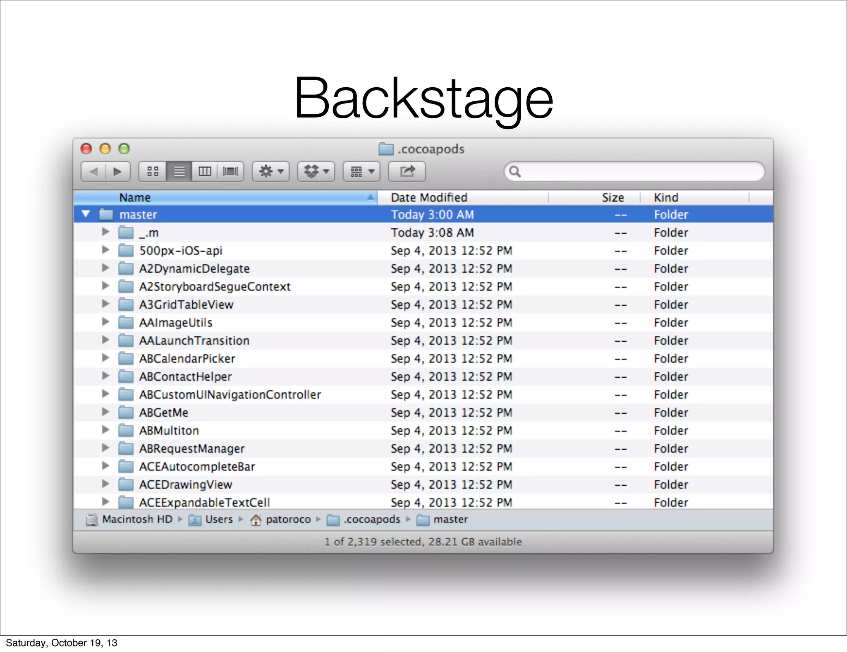Expand the _.m folder
The image size is (847, 652).
[x=105, y=232]
